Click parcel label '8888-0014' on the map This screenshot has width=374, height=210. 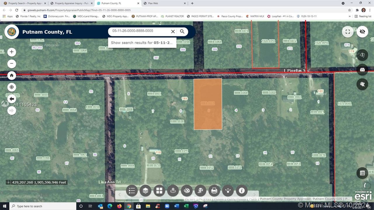pyautogui.click(x=265, y=164)
